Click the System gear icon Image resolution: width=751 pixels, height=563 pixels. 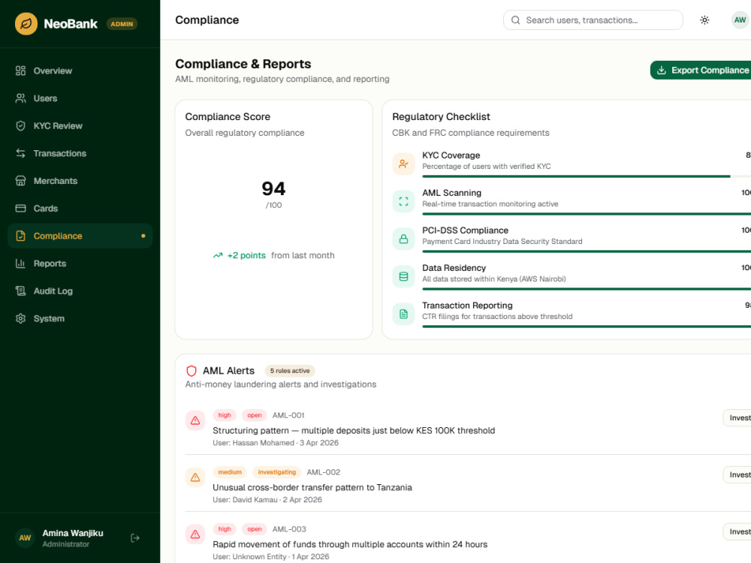click(x=20, y=318)
